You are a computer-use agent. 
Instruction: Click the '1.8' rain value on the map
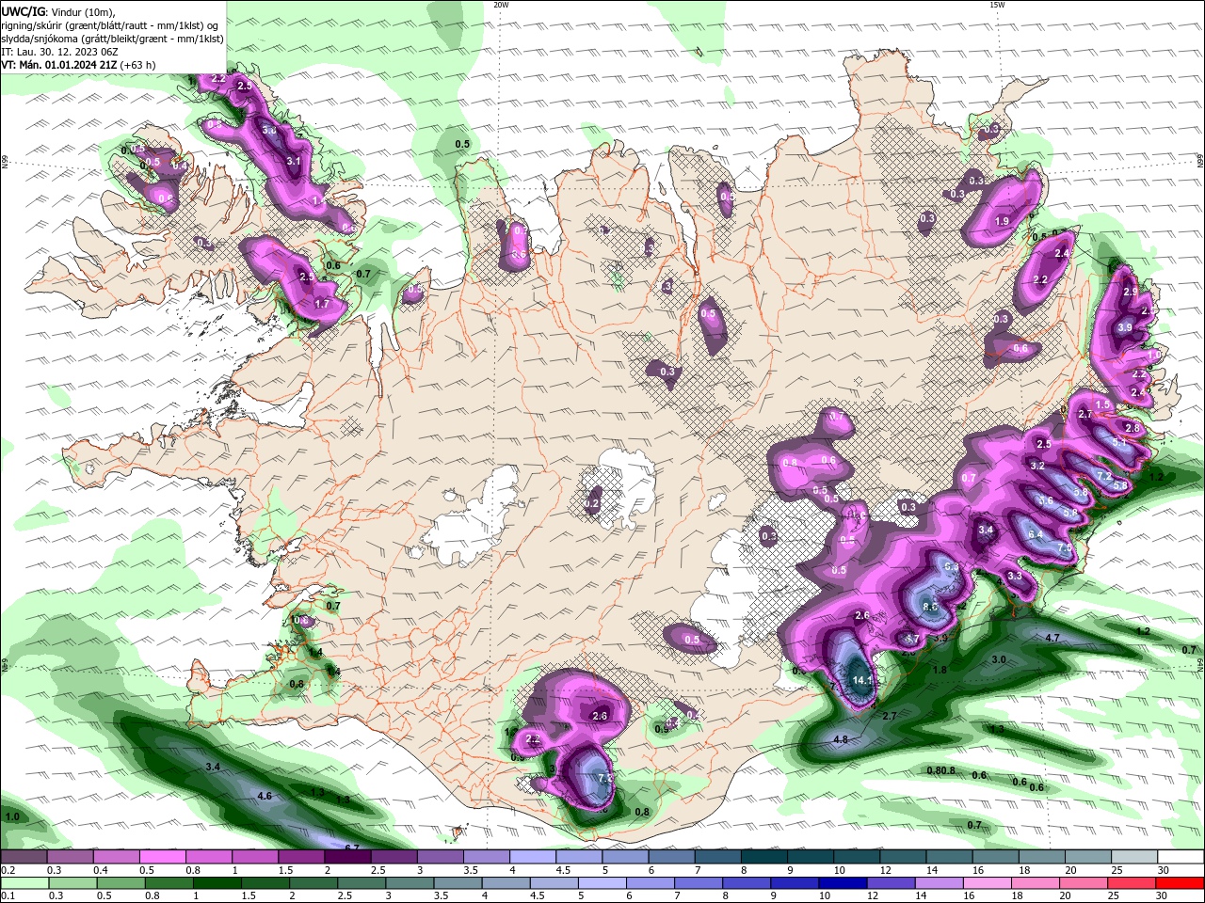coord(940,671)
